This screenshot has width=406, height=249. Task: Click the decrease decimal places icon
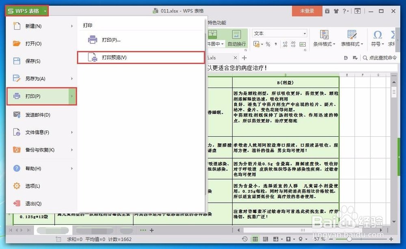coord(293,44)
